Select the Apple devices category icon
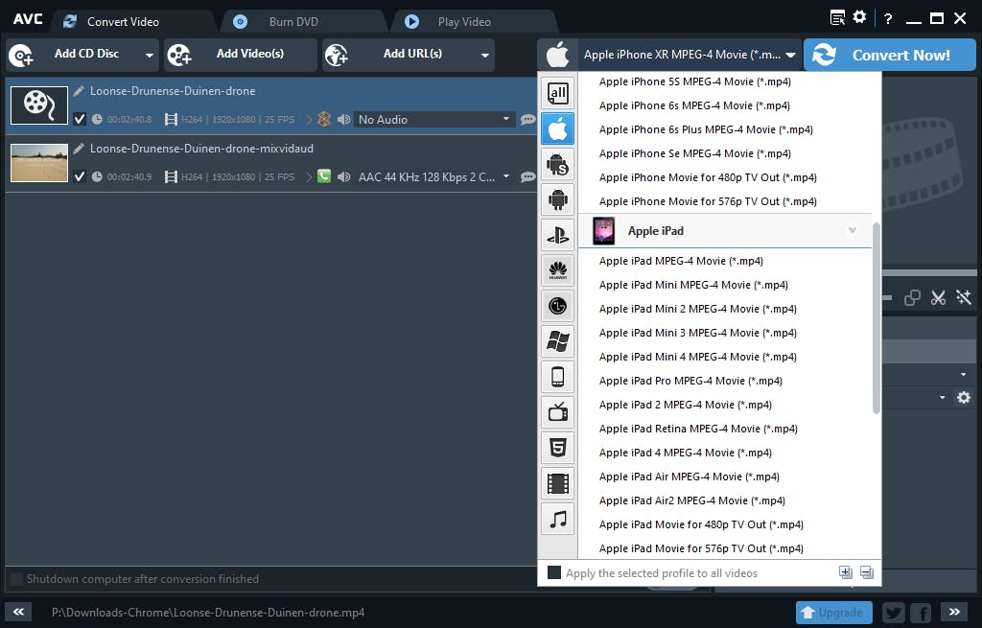The width and height of the screenshot is (982, 628). [x=557, y=129]
